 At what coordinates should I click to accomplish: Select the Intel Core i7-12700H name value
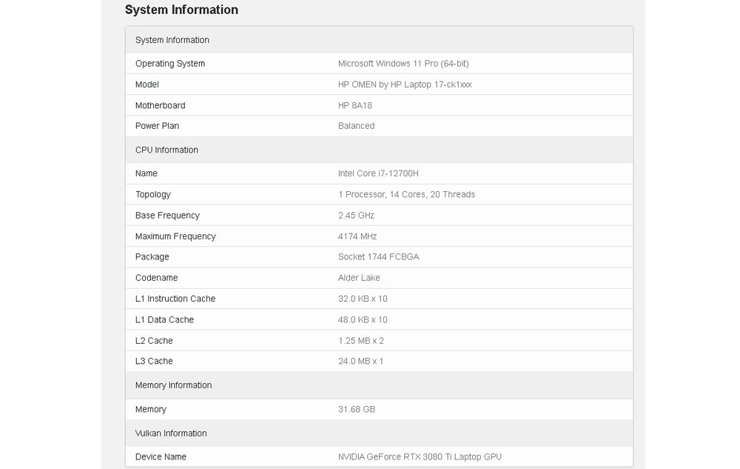coord(378,173)
